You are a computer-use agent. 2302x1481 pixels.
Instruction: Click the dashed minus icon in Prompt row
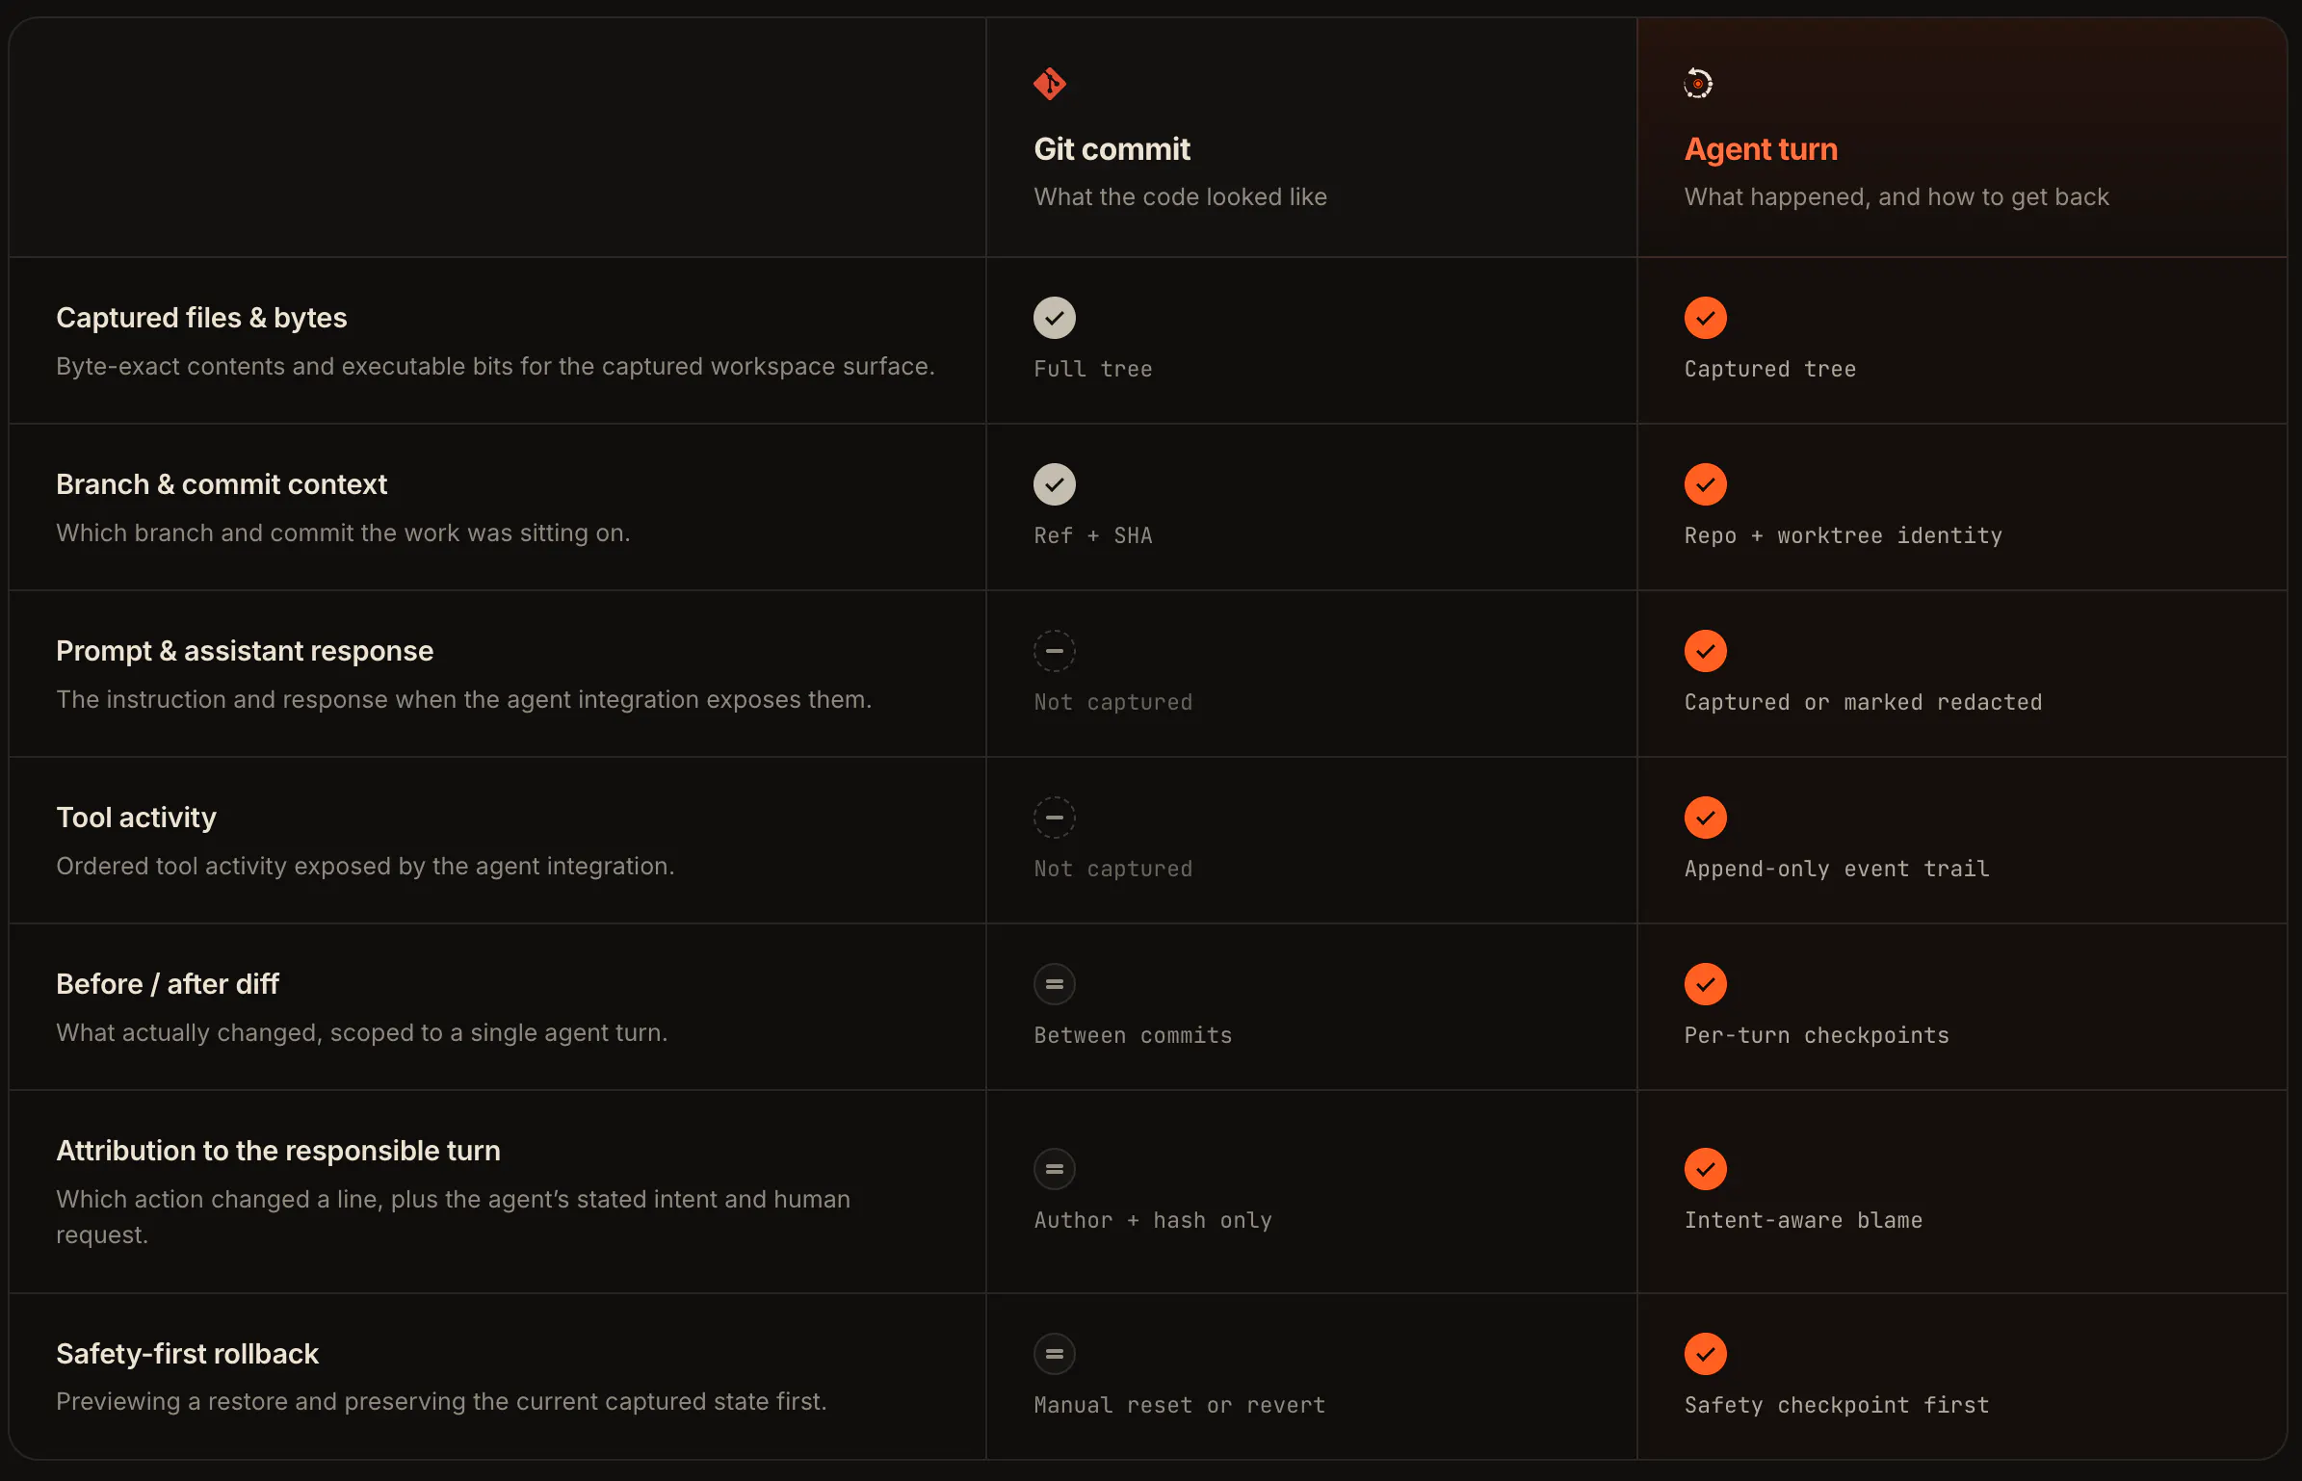click(x=1055, y=651)
